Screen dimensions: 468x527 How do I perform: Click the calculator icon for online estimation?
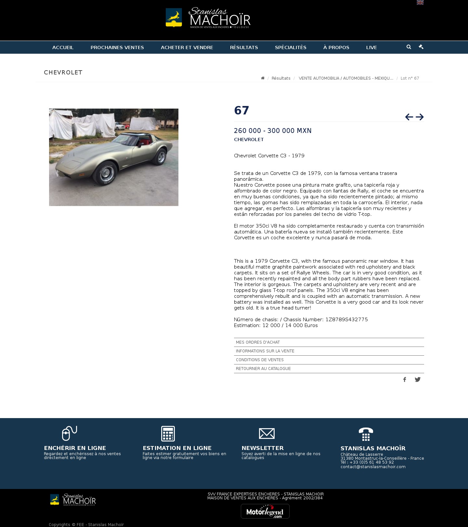(168, 434)
